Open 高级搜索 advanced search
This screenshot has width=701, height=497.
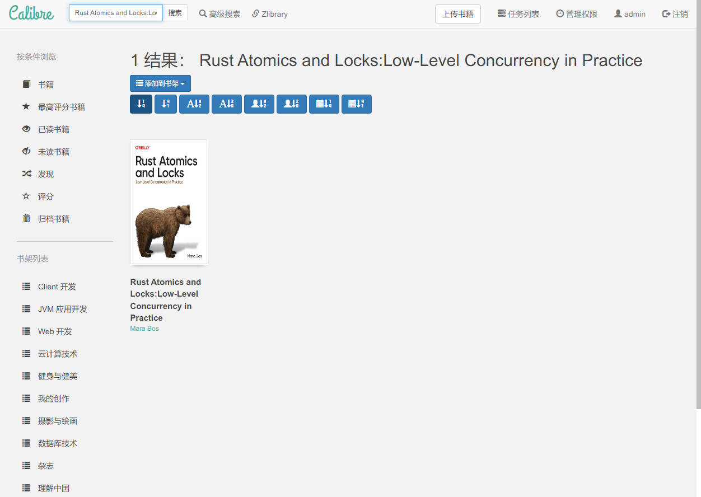tap(220, 14)
